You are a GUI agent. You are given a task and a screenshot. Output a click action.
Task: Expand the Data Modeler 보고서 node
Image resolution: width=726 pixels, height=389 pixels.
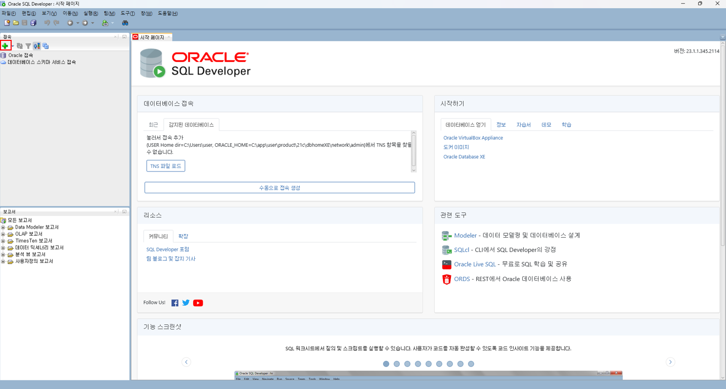3,228
